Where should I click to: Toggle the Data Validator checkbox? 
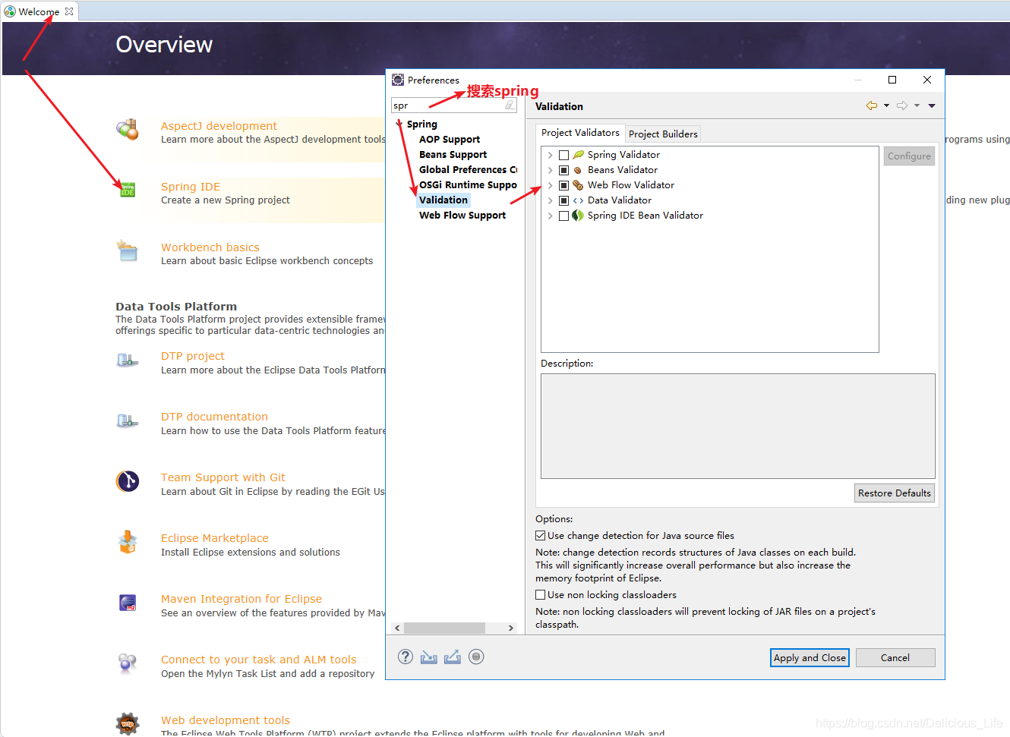(x=563, y=200)
